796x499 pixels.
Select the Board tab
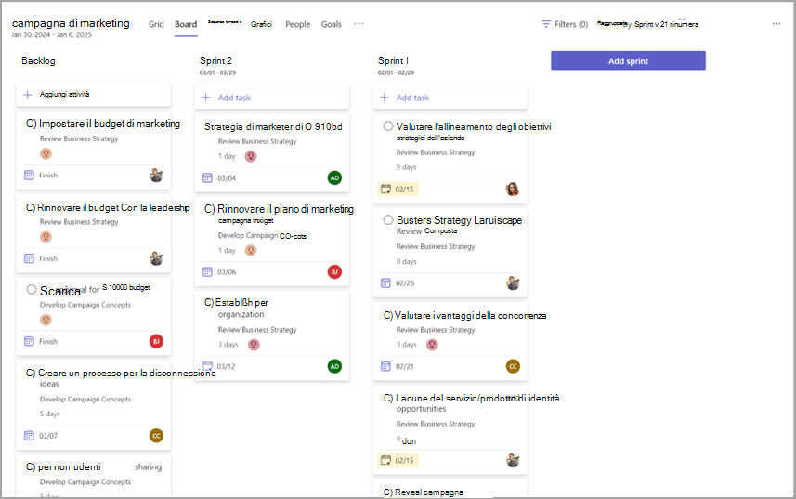click(x=186, y=24)
